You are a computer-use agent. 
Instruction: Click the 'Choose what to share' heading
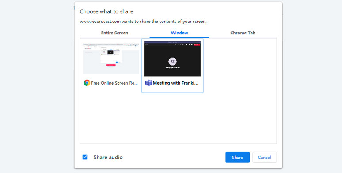[106, 11]
